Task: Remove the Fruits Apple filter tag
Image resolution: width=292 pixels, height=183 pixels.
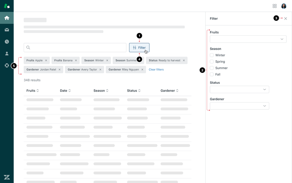Action: click(x=46, y=60)
